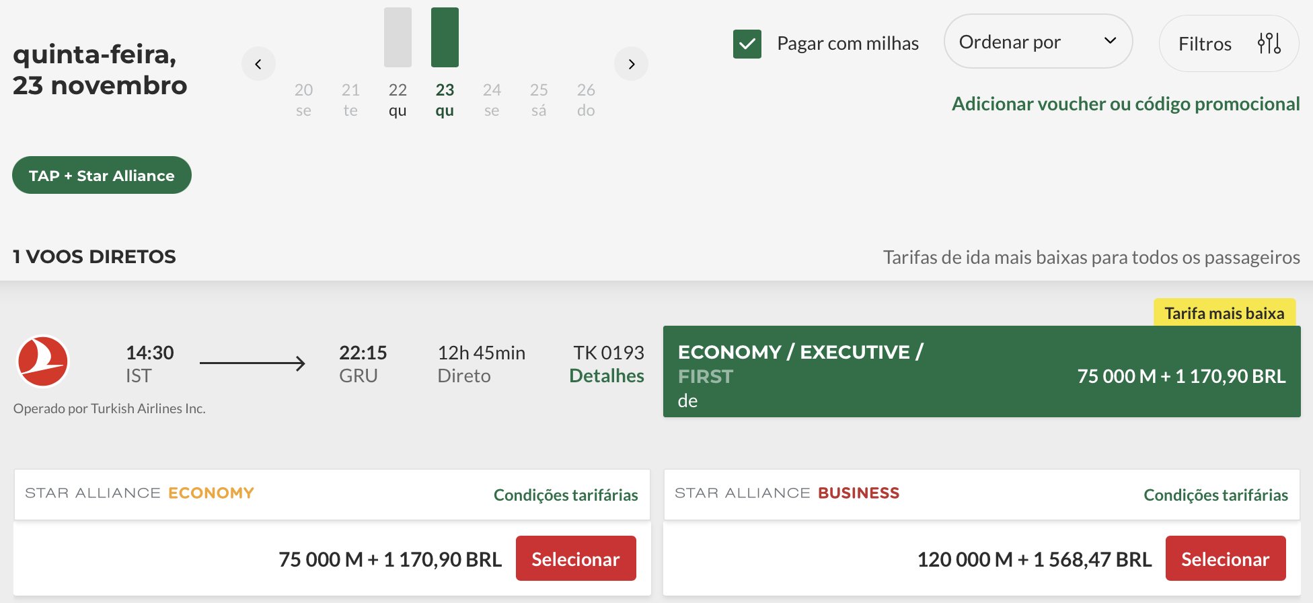The width and height of the screenshot is (1313, 603).
Task: Go to next dates with right arrow
Action: point(631,64)
